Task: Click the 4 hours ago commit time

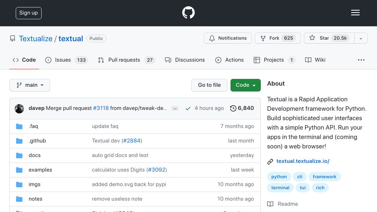Action: tap(209, 108)
